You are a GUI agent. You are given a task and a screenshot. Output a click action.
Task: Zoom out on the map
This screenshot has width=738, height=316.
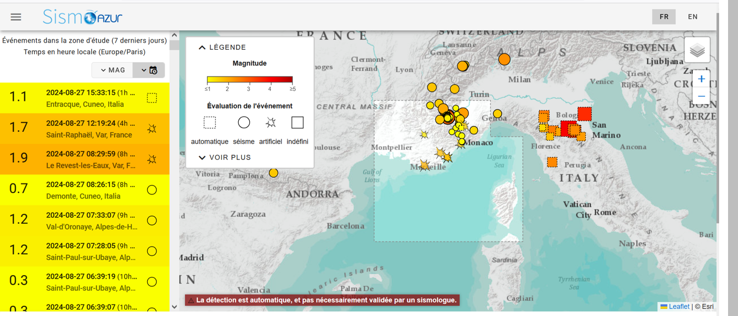(x=701, y=96)
